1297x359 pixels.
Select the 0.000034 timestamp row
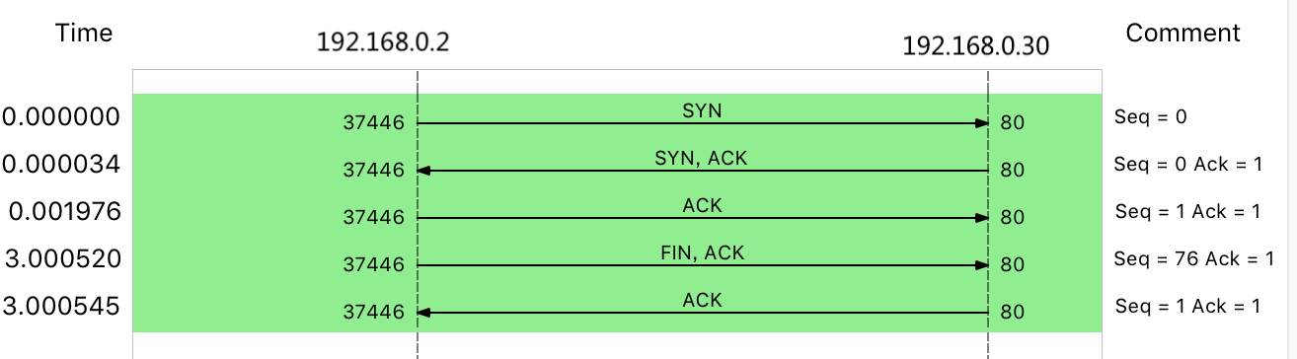coord(61,164)
